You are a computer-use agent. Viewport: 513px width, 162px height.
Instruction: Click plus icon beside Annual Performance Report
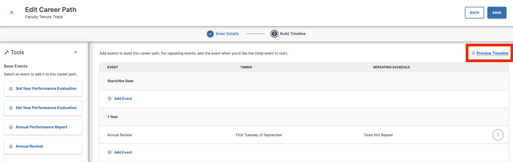pyautogui.click(x=11, y=127)
